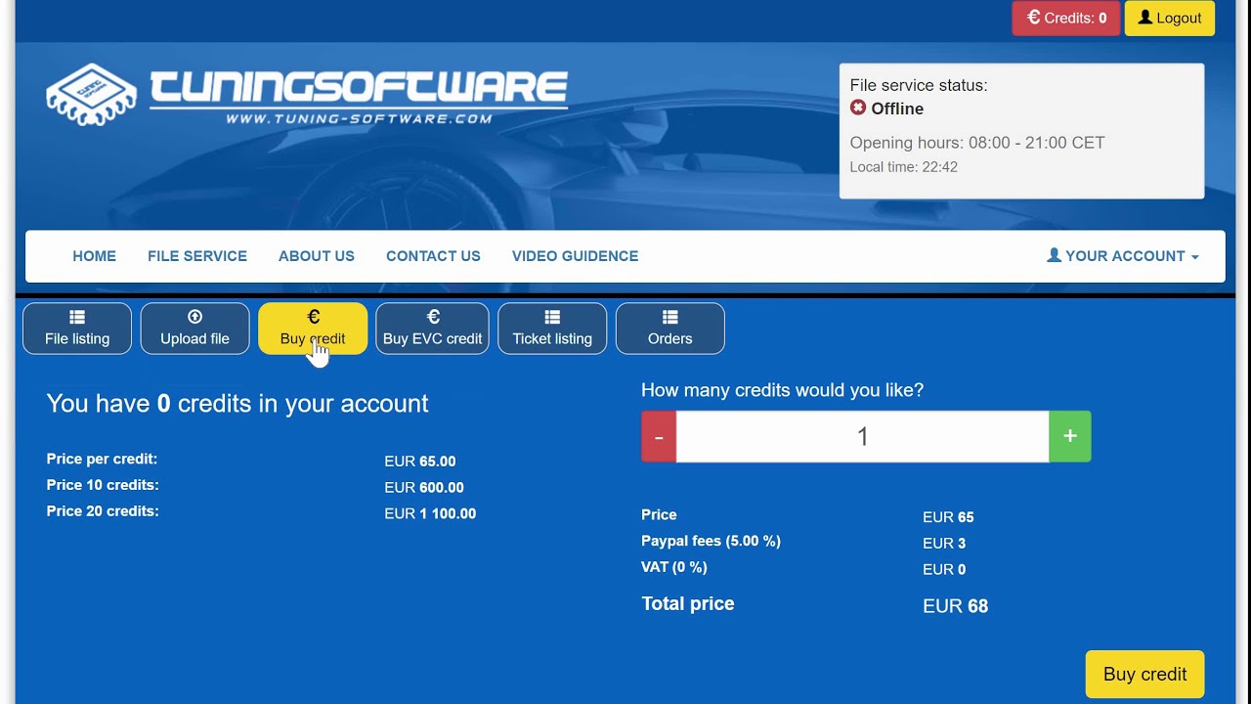Open the File listing tab
Viewport: 1251px width, 704px height.
77,329
